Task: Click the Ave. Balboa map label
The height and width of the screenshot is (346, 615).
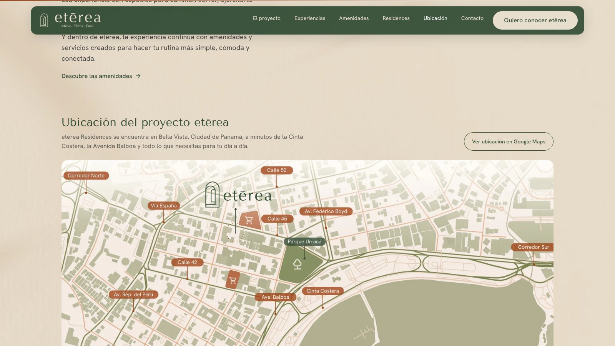Action: point(276,297)
